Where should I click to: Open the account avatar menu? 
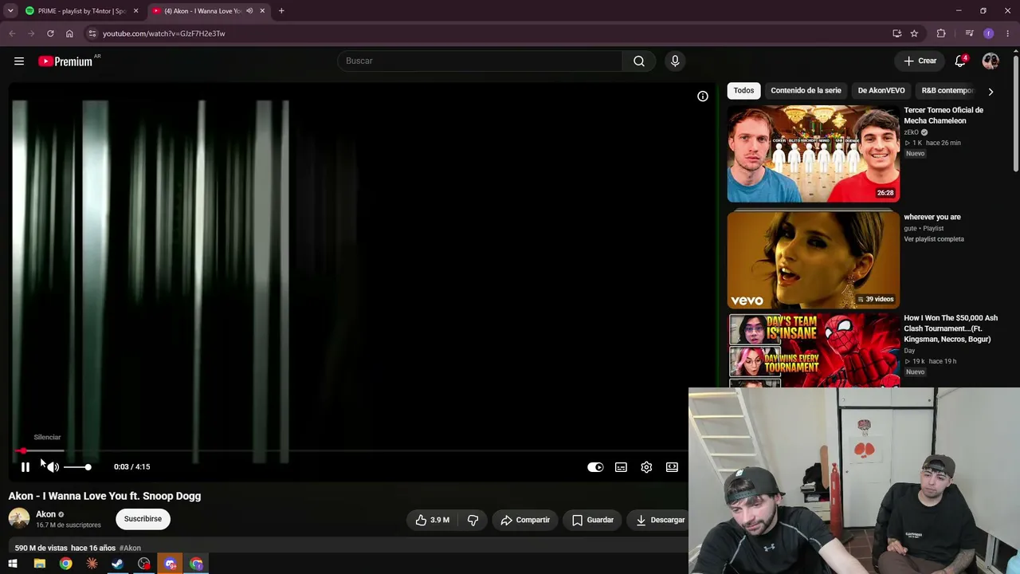click(991, 61)
